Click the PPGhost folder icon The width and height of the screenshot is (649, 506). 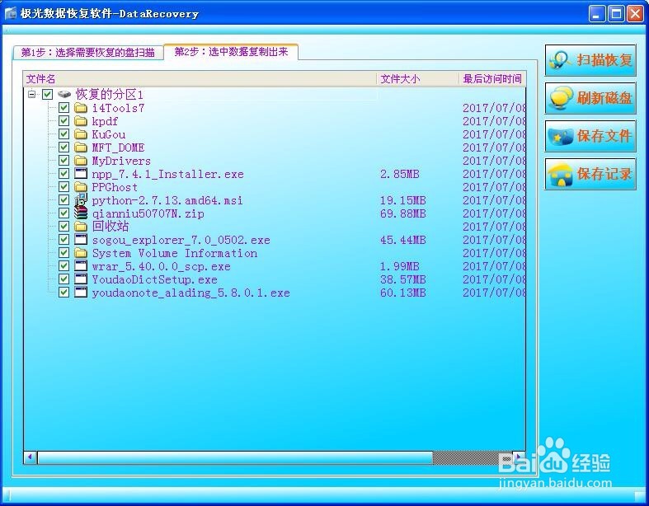tap(81, 187)
